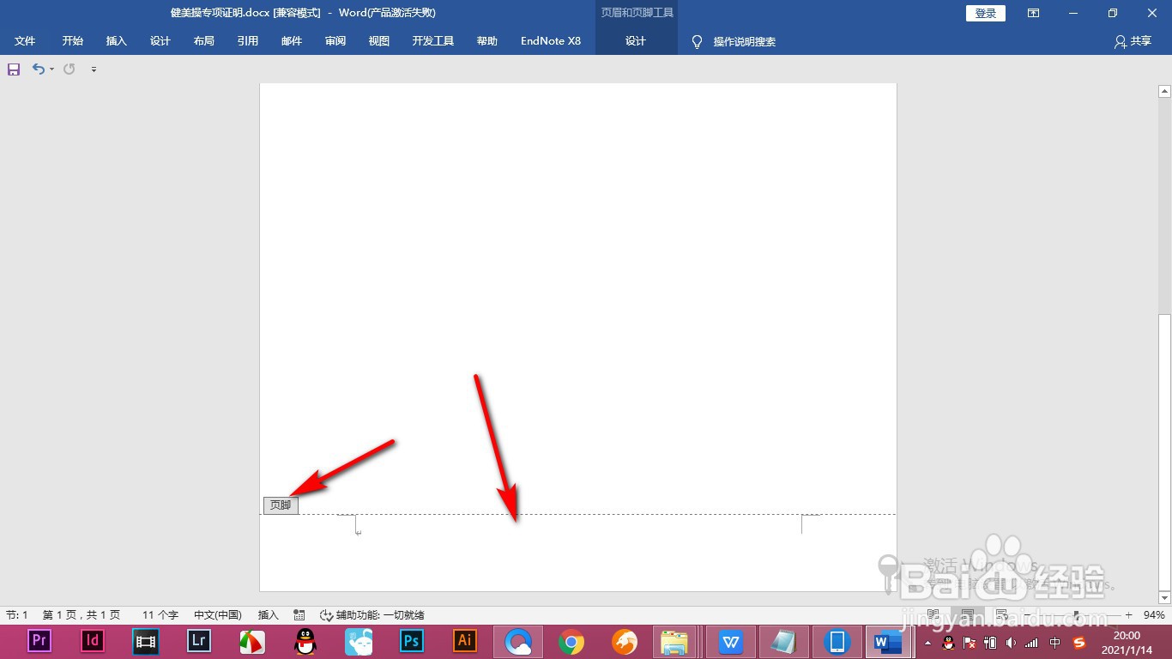
Task: Open the film-strip video app in taskbar
Action: (x=146, y=641)
